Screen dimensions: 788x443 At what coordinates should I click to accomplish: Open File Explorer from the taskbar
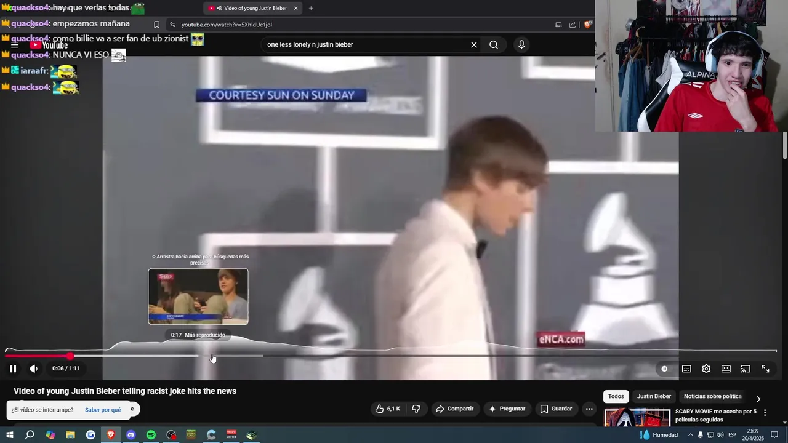[x=70, y=435]
